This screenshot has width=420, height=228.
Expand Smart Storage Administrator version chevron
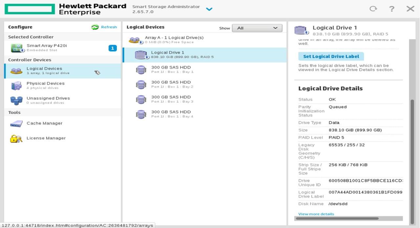[209, 9]
